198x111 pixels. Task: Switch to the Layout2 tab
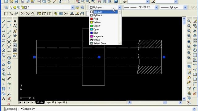(61, 102)
